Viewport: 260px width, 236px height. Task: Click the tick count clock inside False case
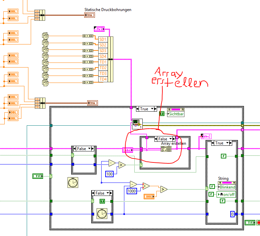pyautogui.click(x=102, y=214)
